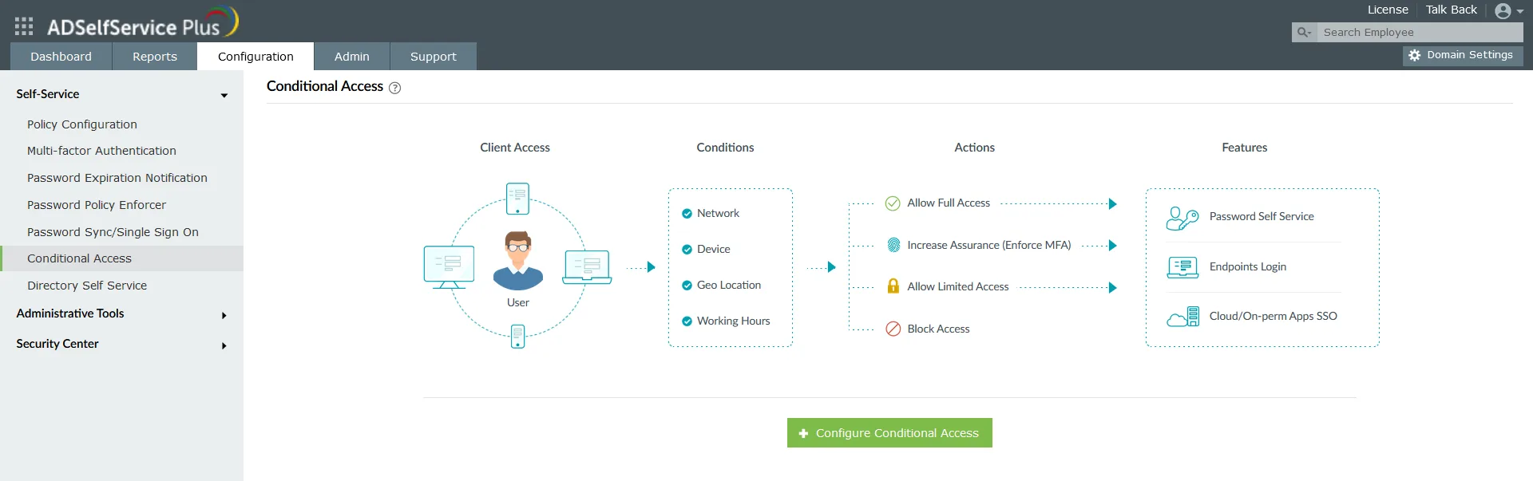
Task: Click the mobile phone icon below User
Action: (x=517, y=336)
